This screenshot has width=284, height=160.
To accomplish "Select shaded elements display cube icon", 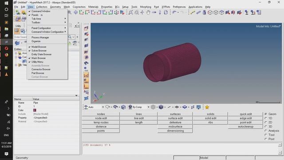I will 161,107.
